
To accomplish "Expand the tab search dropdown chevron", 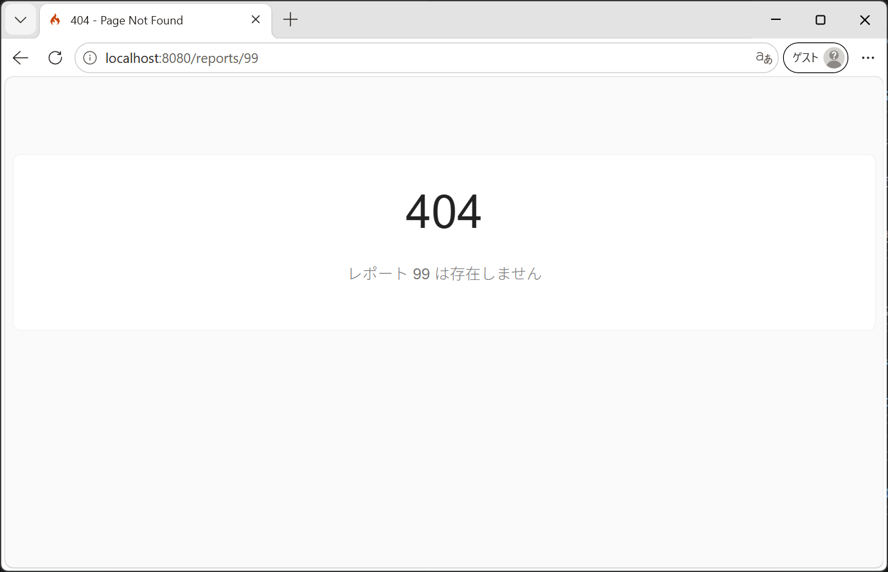I will tap(21, 20).
